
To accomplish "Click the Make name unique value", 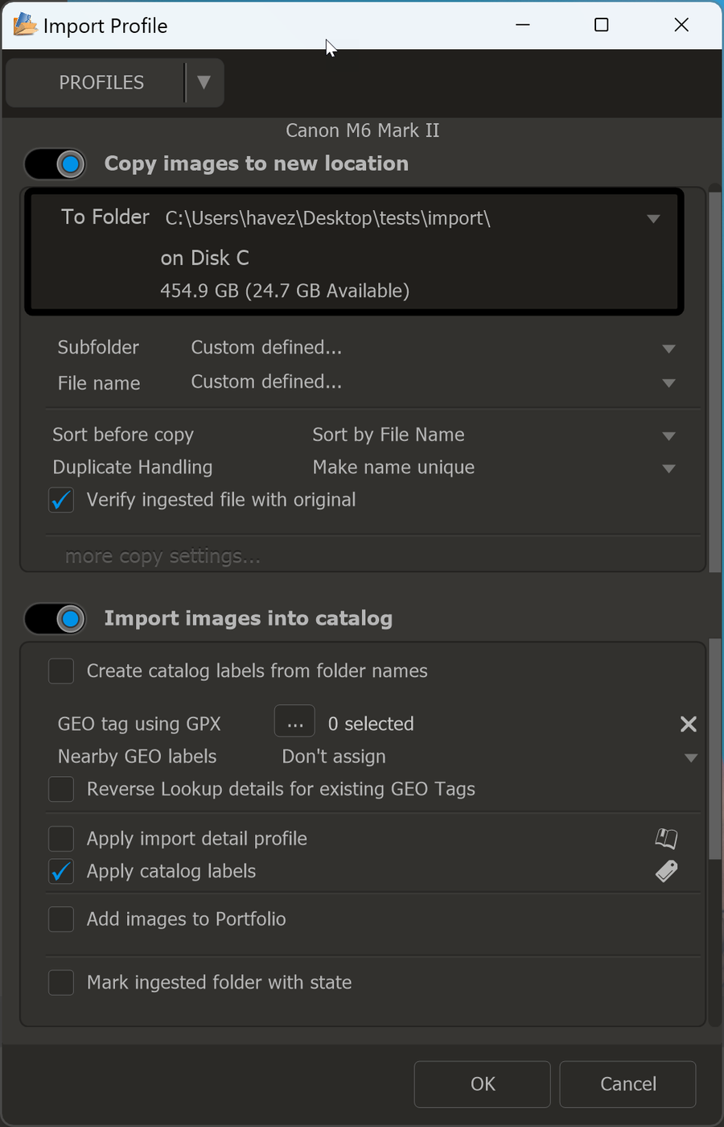I will (393, 468).
